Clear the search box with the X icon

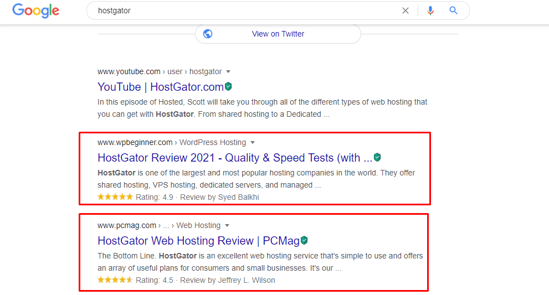pyautogui.click(x=406, y=11)
